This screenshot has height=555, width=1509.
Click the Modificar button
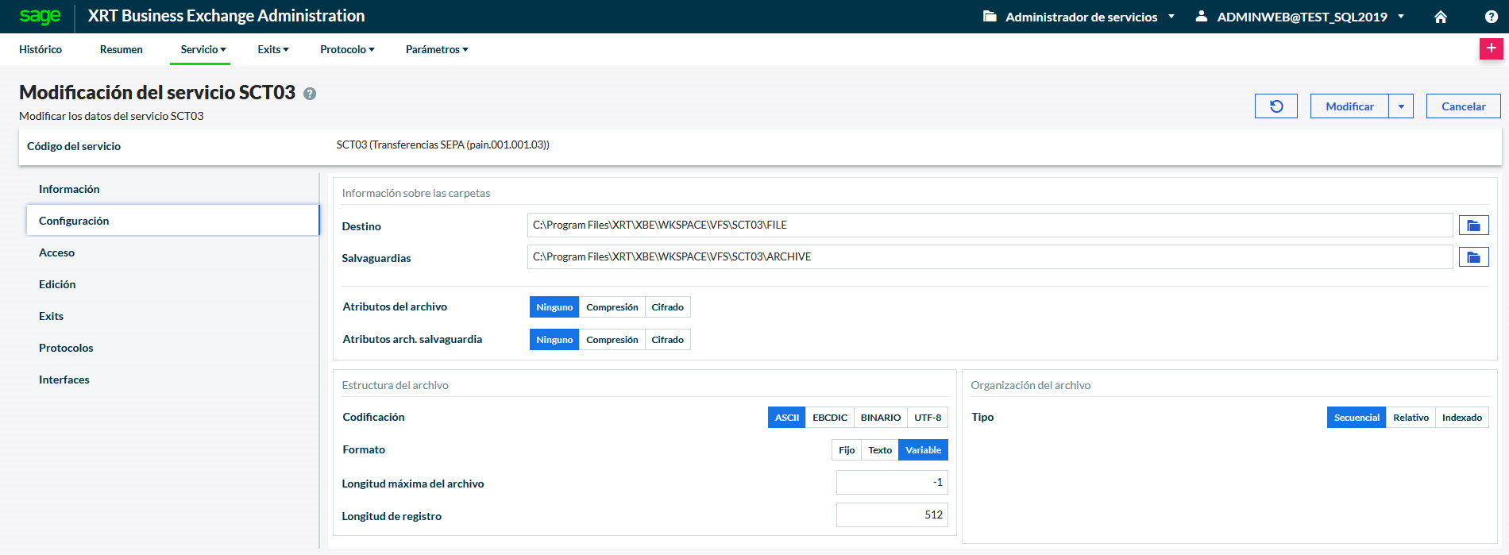(1349, 106)
